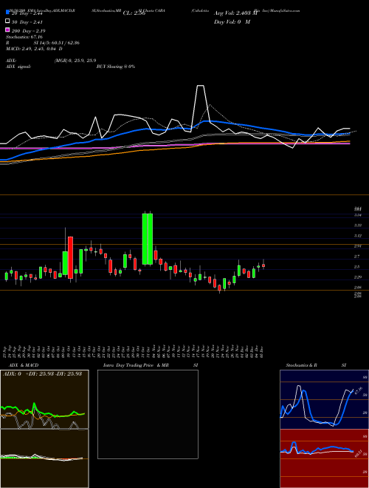Click the '(MGR) 0, 25.9, 25.9' ADX values
The width and height of the screenshot is (369, 488).
click(75, 61)
